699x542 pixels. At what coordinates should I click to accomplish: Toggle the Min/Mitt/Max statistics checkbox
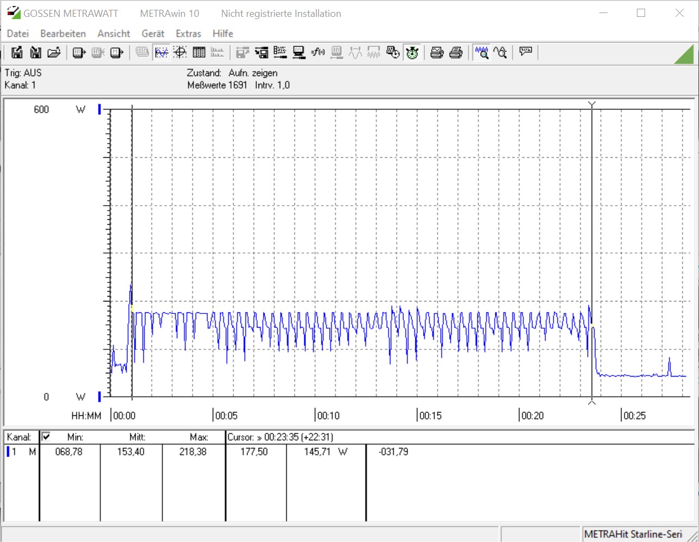coord(46,436)
